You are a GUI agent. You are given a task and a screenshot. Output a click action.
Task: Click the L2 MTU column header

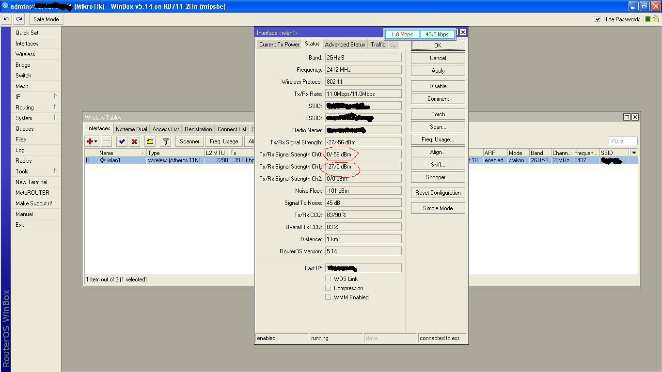coord(216,153)
